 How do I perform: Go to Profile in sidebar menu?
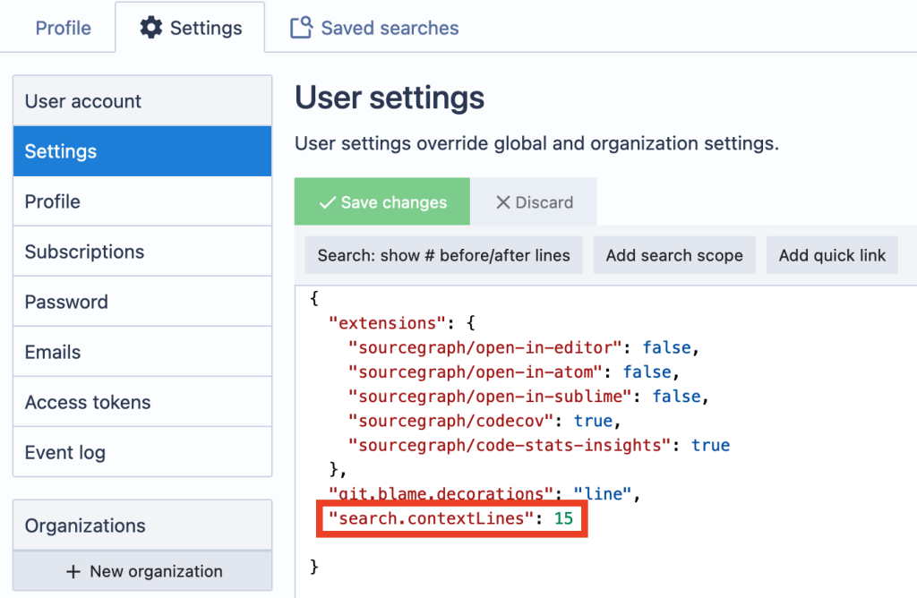tap(141, 201)
